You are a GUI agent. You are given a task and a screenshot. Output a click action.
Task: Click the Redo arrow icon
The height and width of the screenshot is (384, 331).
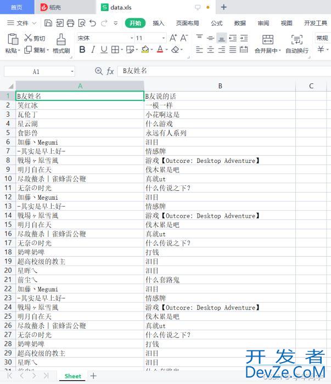point(104,23)
